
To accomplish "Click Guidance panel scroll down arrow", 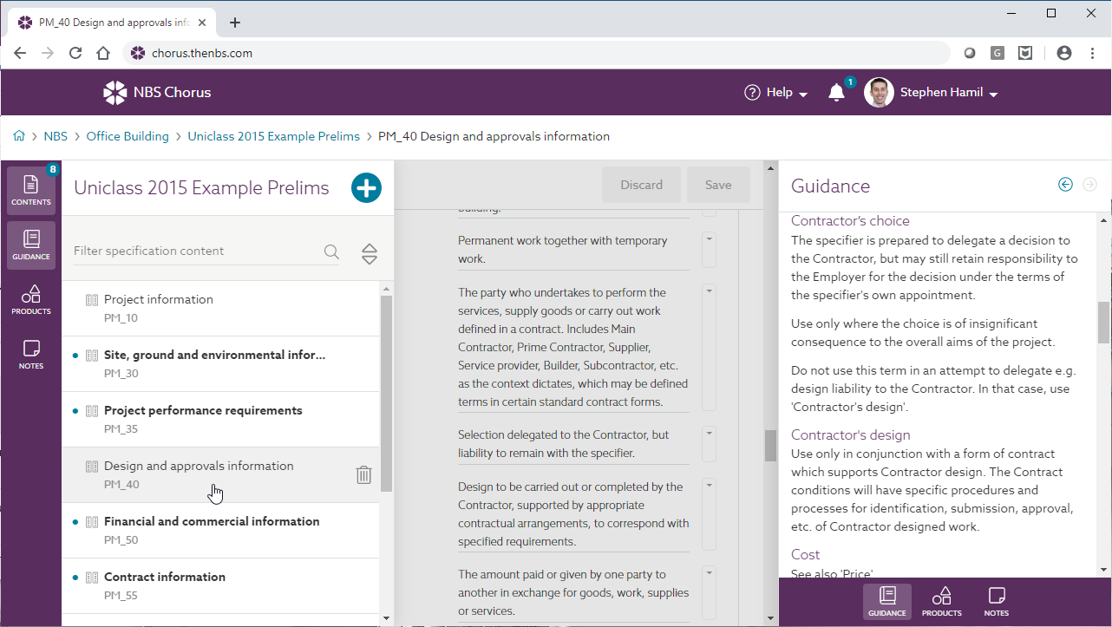I will pos(1103,570).
